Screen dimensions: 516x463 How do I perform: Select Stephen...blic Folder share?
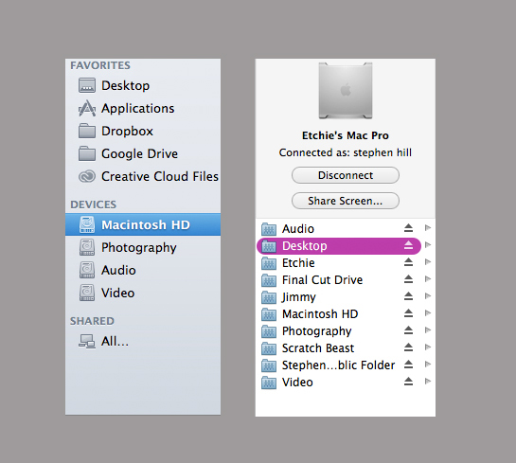339,365
